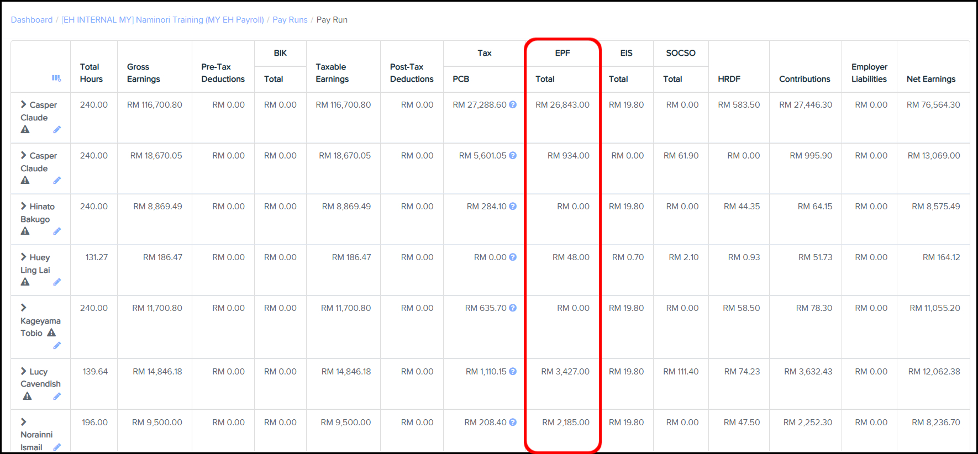The height and width of the screenshot is (454, 978).
Task: Click the edit pencil for Hinato Bakugo
Action: pos(57,231)
